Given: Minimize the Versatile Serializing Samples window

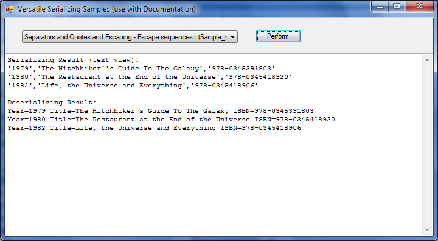Looking at the screenshot, I should (x=380, y=7).
